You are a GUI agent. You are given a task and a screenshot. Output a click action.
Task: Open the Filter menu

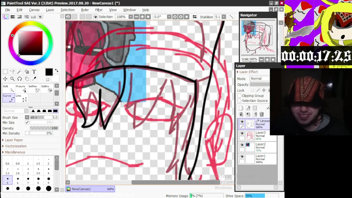click(99, 10)
